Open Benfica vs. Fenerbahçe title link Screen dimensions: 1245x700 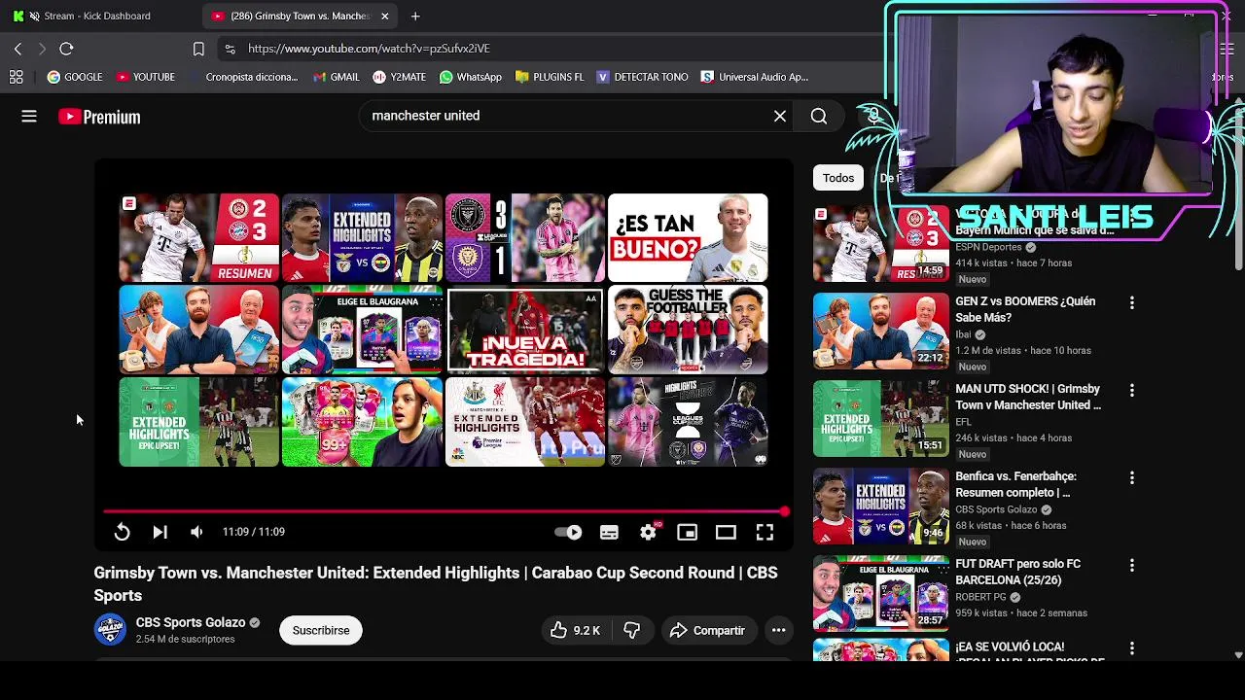tap(1015, 484)
